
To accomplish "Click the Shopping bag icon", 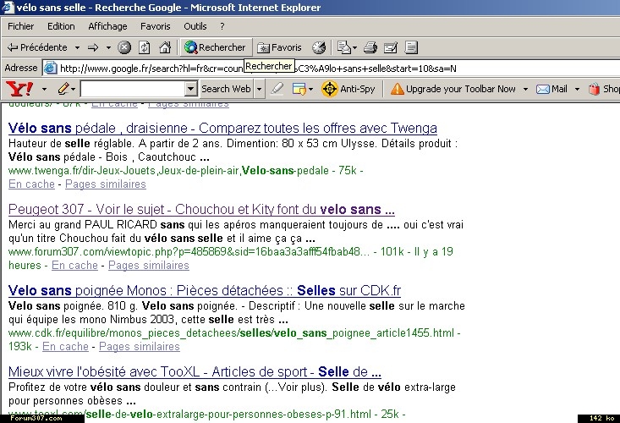I will pyautogui.click(x=594, y=89).
